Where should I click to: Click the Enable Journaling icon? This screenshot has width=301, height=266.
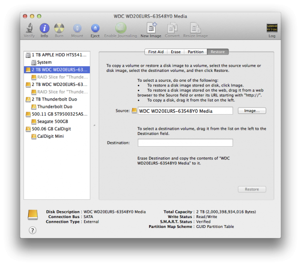tap(121, 28)
